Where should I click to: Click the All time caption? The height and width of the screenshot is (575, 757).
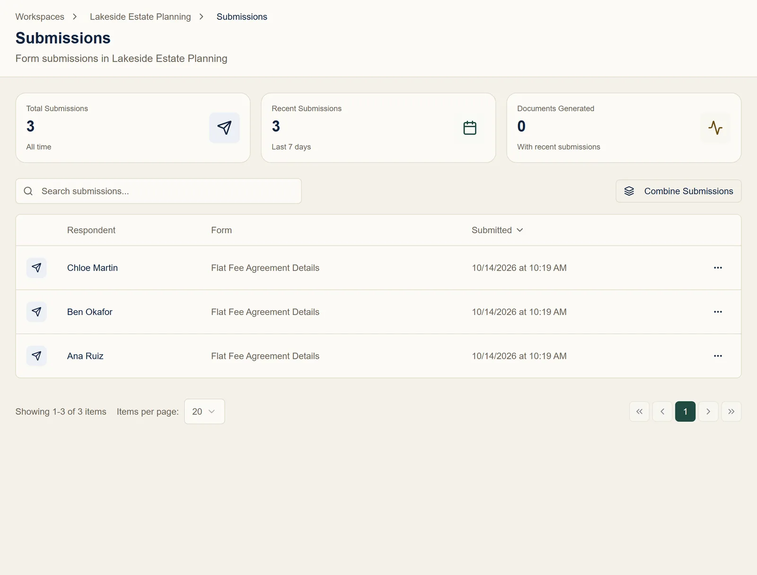(x=39, y=147)
